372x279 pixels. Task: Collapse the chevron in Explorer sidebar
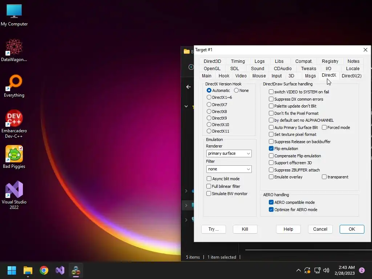coord(186,106)
